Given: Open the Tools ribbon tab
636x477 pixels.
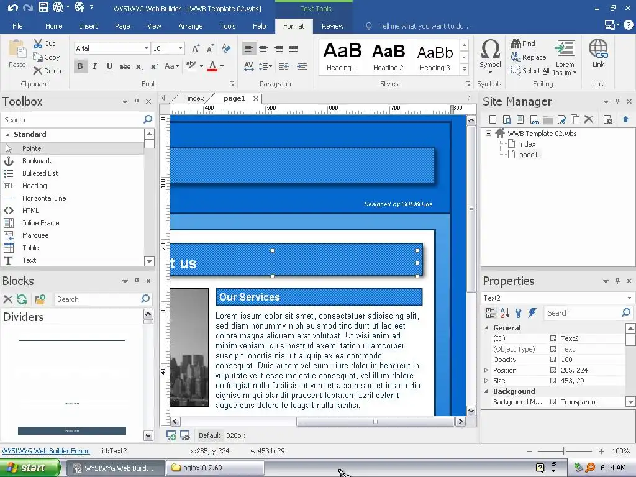Looking at the screenshot, I should click(227, 26).
